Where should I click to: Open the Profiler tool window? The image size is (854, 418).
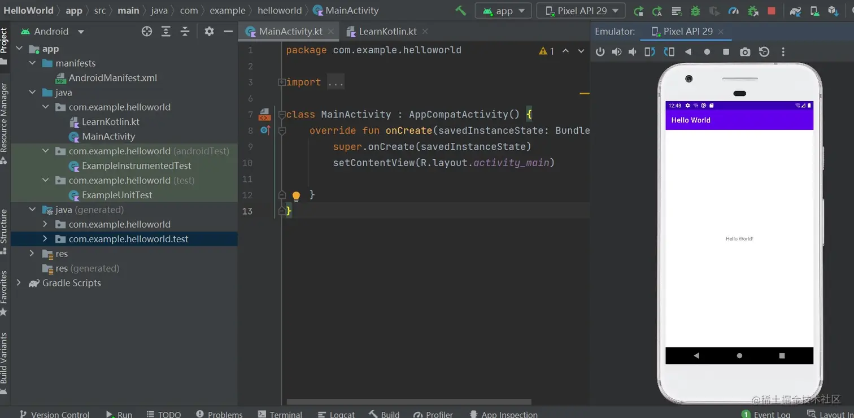(x=433, y=414)
